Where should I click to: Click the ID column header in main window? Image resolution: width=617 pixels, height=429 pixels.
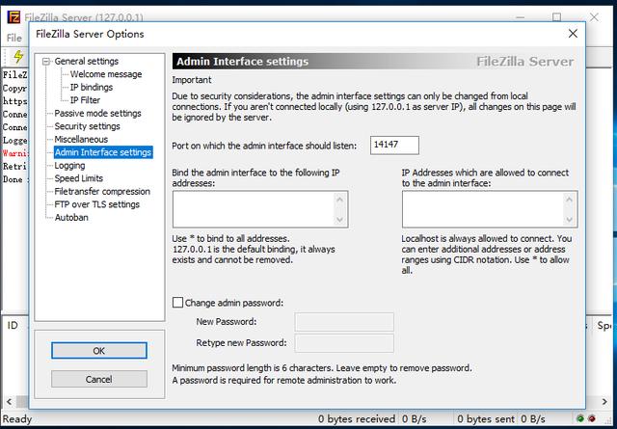point(13,326)
